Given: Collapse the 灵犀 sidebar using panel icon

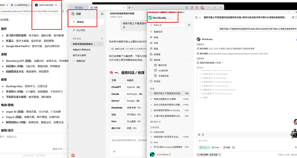Looking at the screenshot, I should [x=102, y=14].
